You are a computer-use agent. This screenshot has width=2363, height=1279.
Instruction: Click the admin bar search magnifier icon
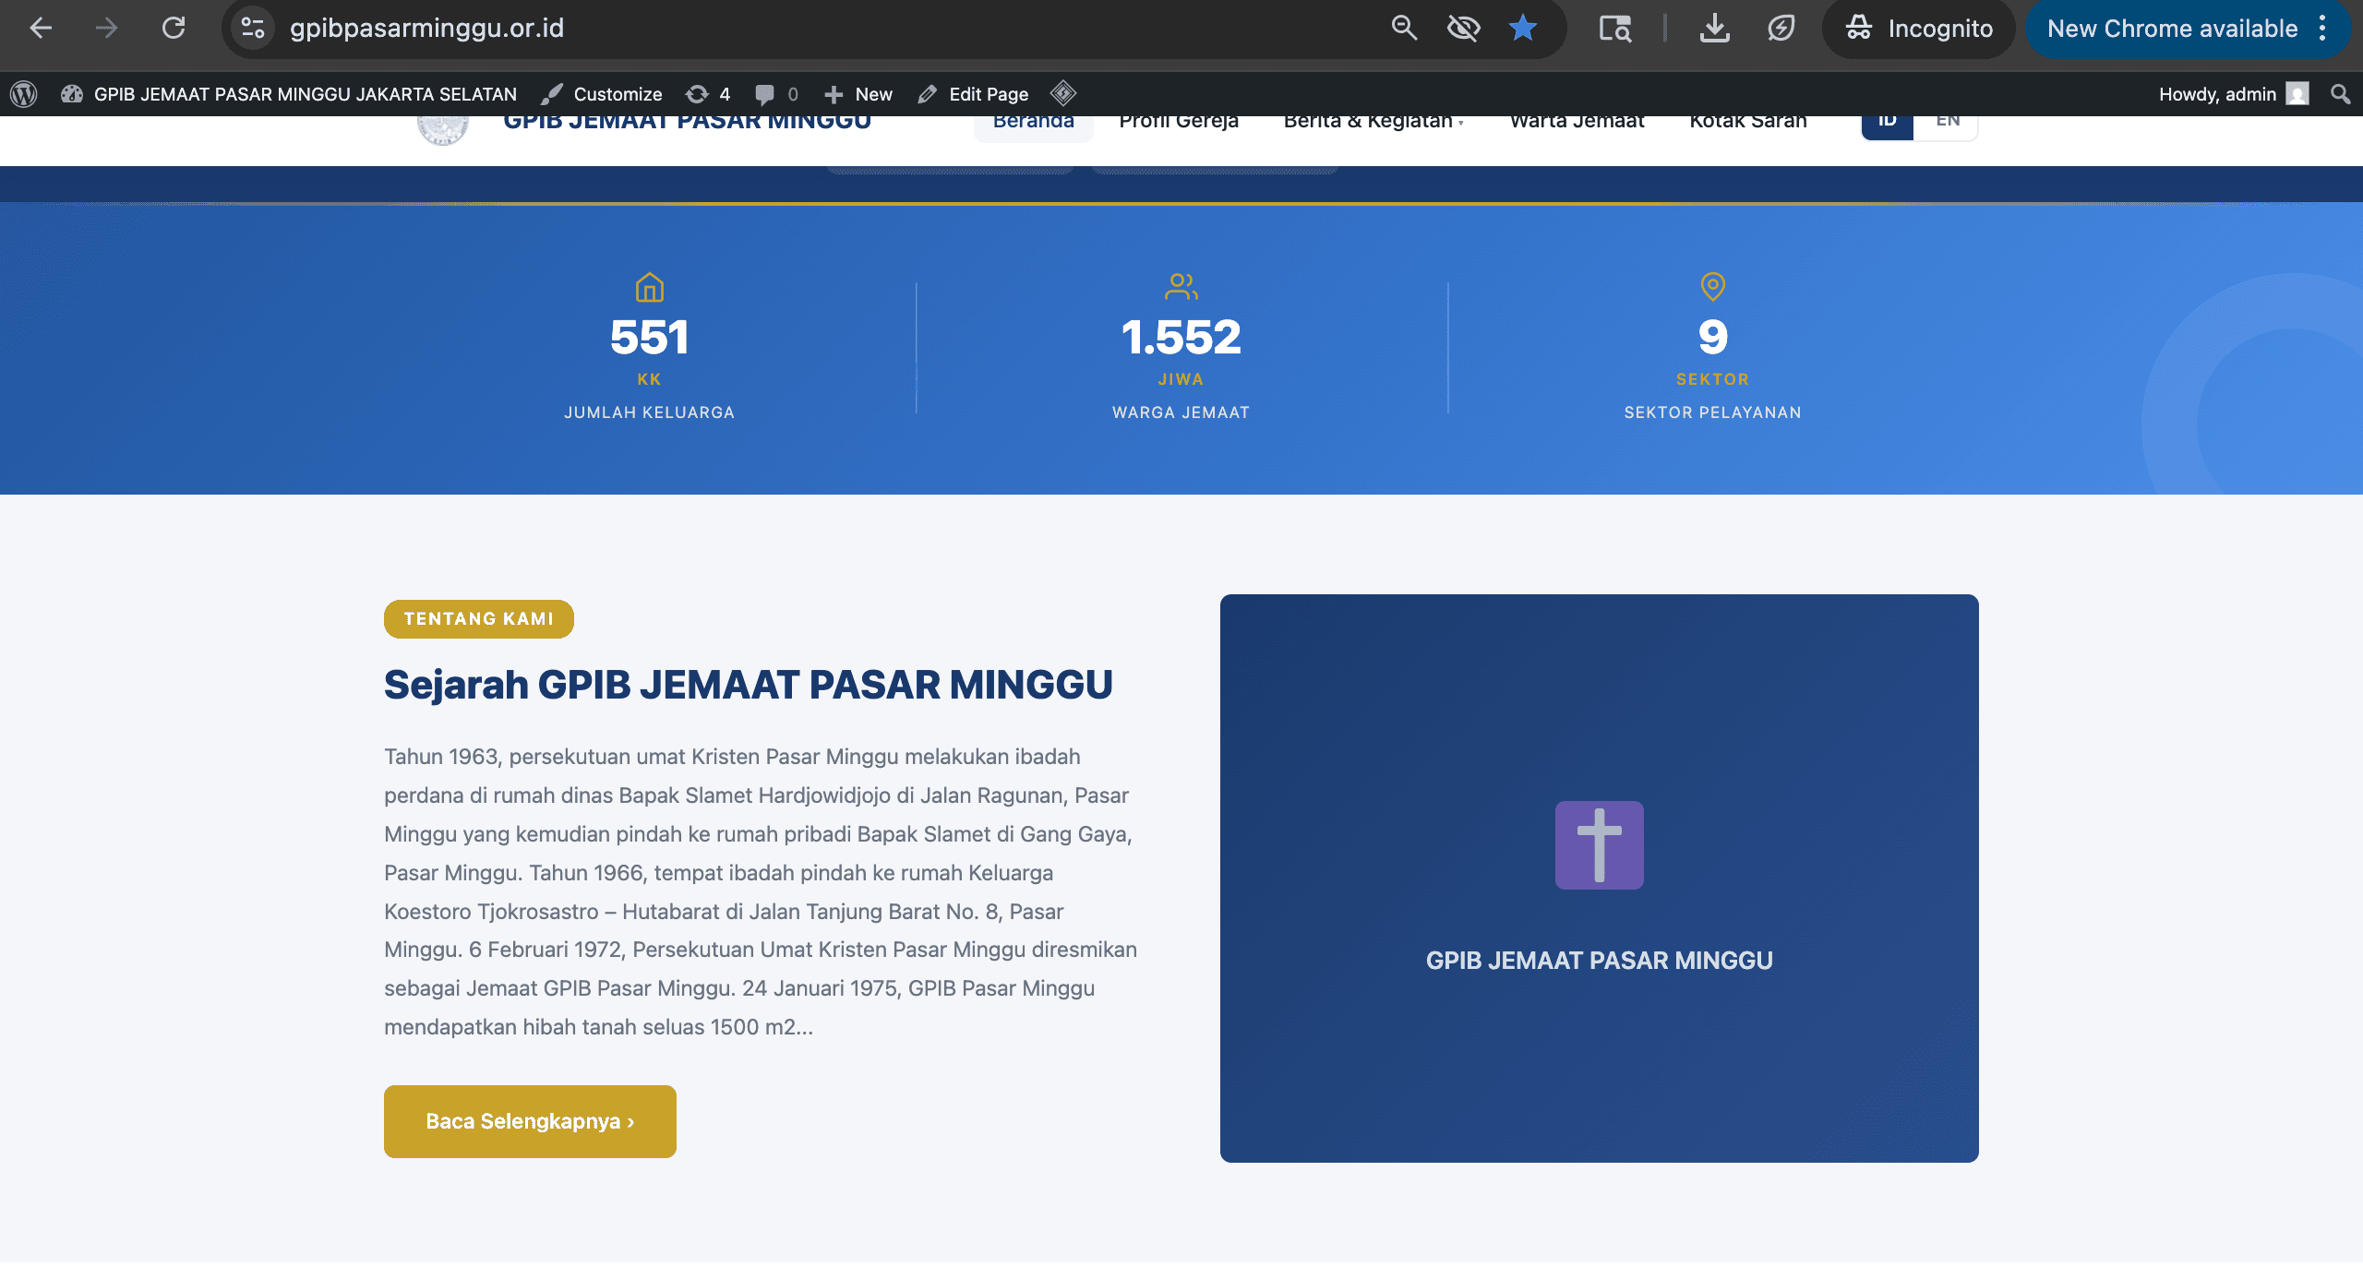pyautogui.click(x=2340, y=94)
